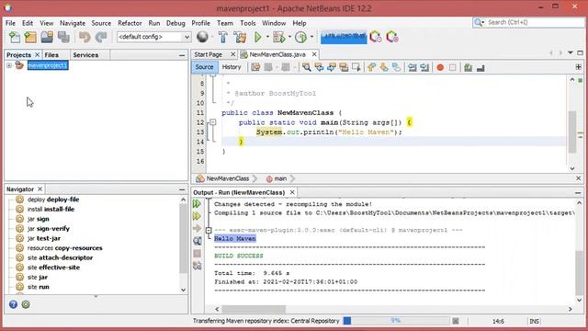This screenshot has height=331, width=588.
Task: Clean and build with hammer-broom icon
Action: tap(240, 37)
